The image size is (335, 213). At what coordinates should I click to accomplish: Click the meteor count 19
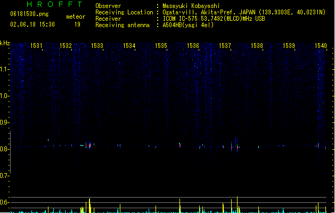point(77,24)
